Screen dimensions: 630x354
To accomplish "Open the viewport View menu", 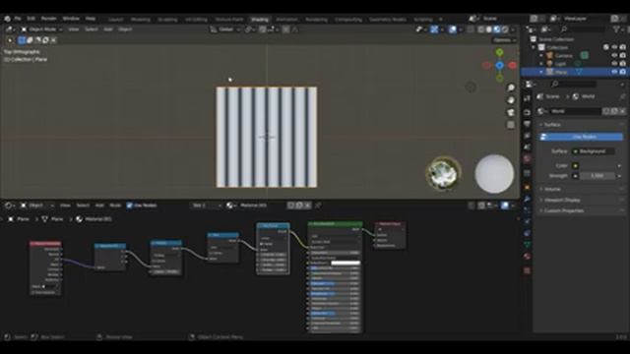I will [x=73, y=29].
